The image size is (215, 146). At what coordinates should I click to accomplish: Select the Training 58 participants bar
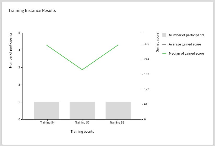[118, 111]
